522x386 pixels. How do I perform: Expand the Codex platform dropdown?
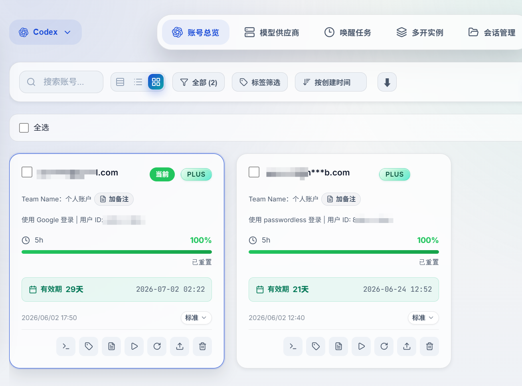45,32
